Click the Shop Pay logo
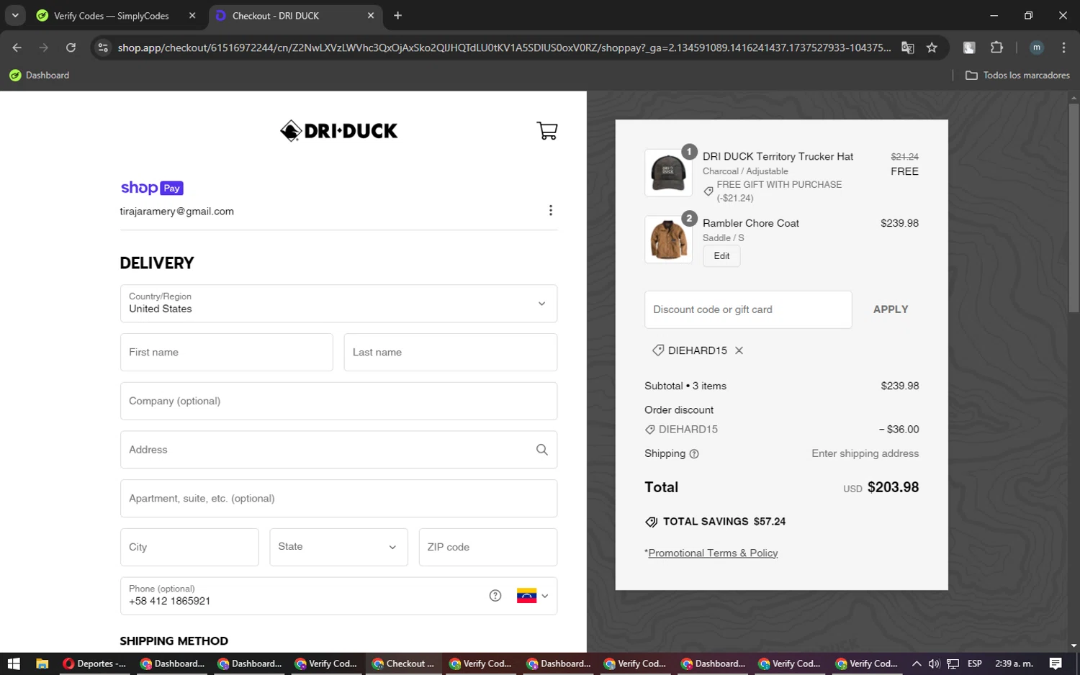The height and width of the screenshot is (675, 1080). coord(152,188)
